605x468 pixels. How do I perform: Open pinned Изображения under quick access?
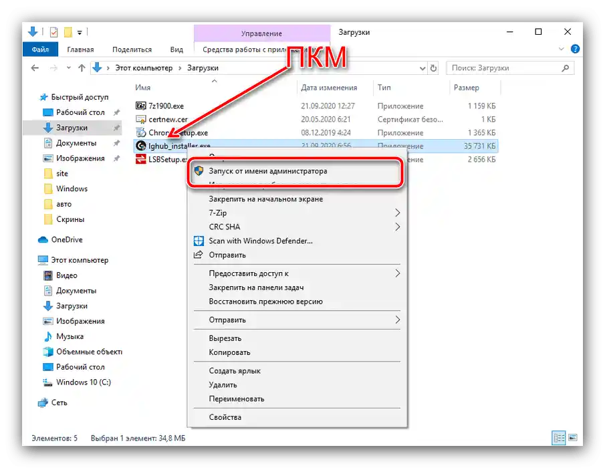click(74, 158)
